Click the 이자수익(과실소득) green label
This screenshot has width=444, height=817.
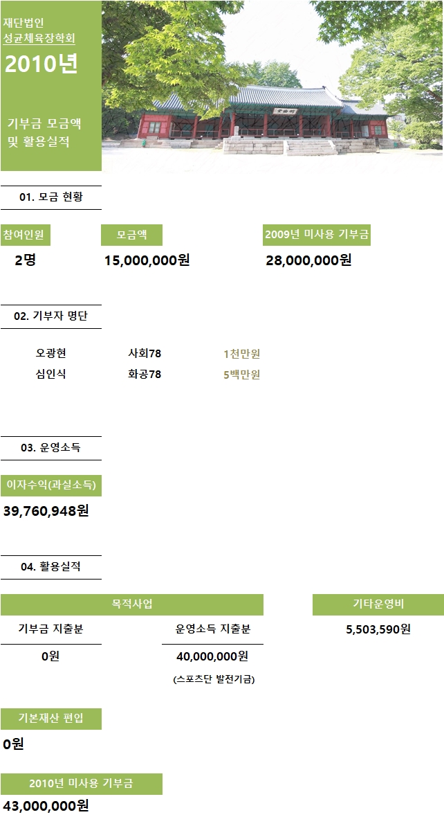point(51,485)
